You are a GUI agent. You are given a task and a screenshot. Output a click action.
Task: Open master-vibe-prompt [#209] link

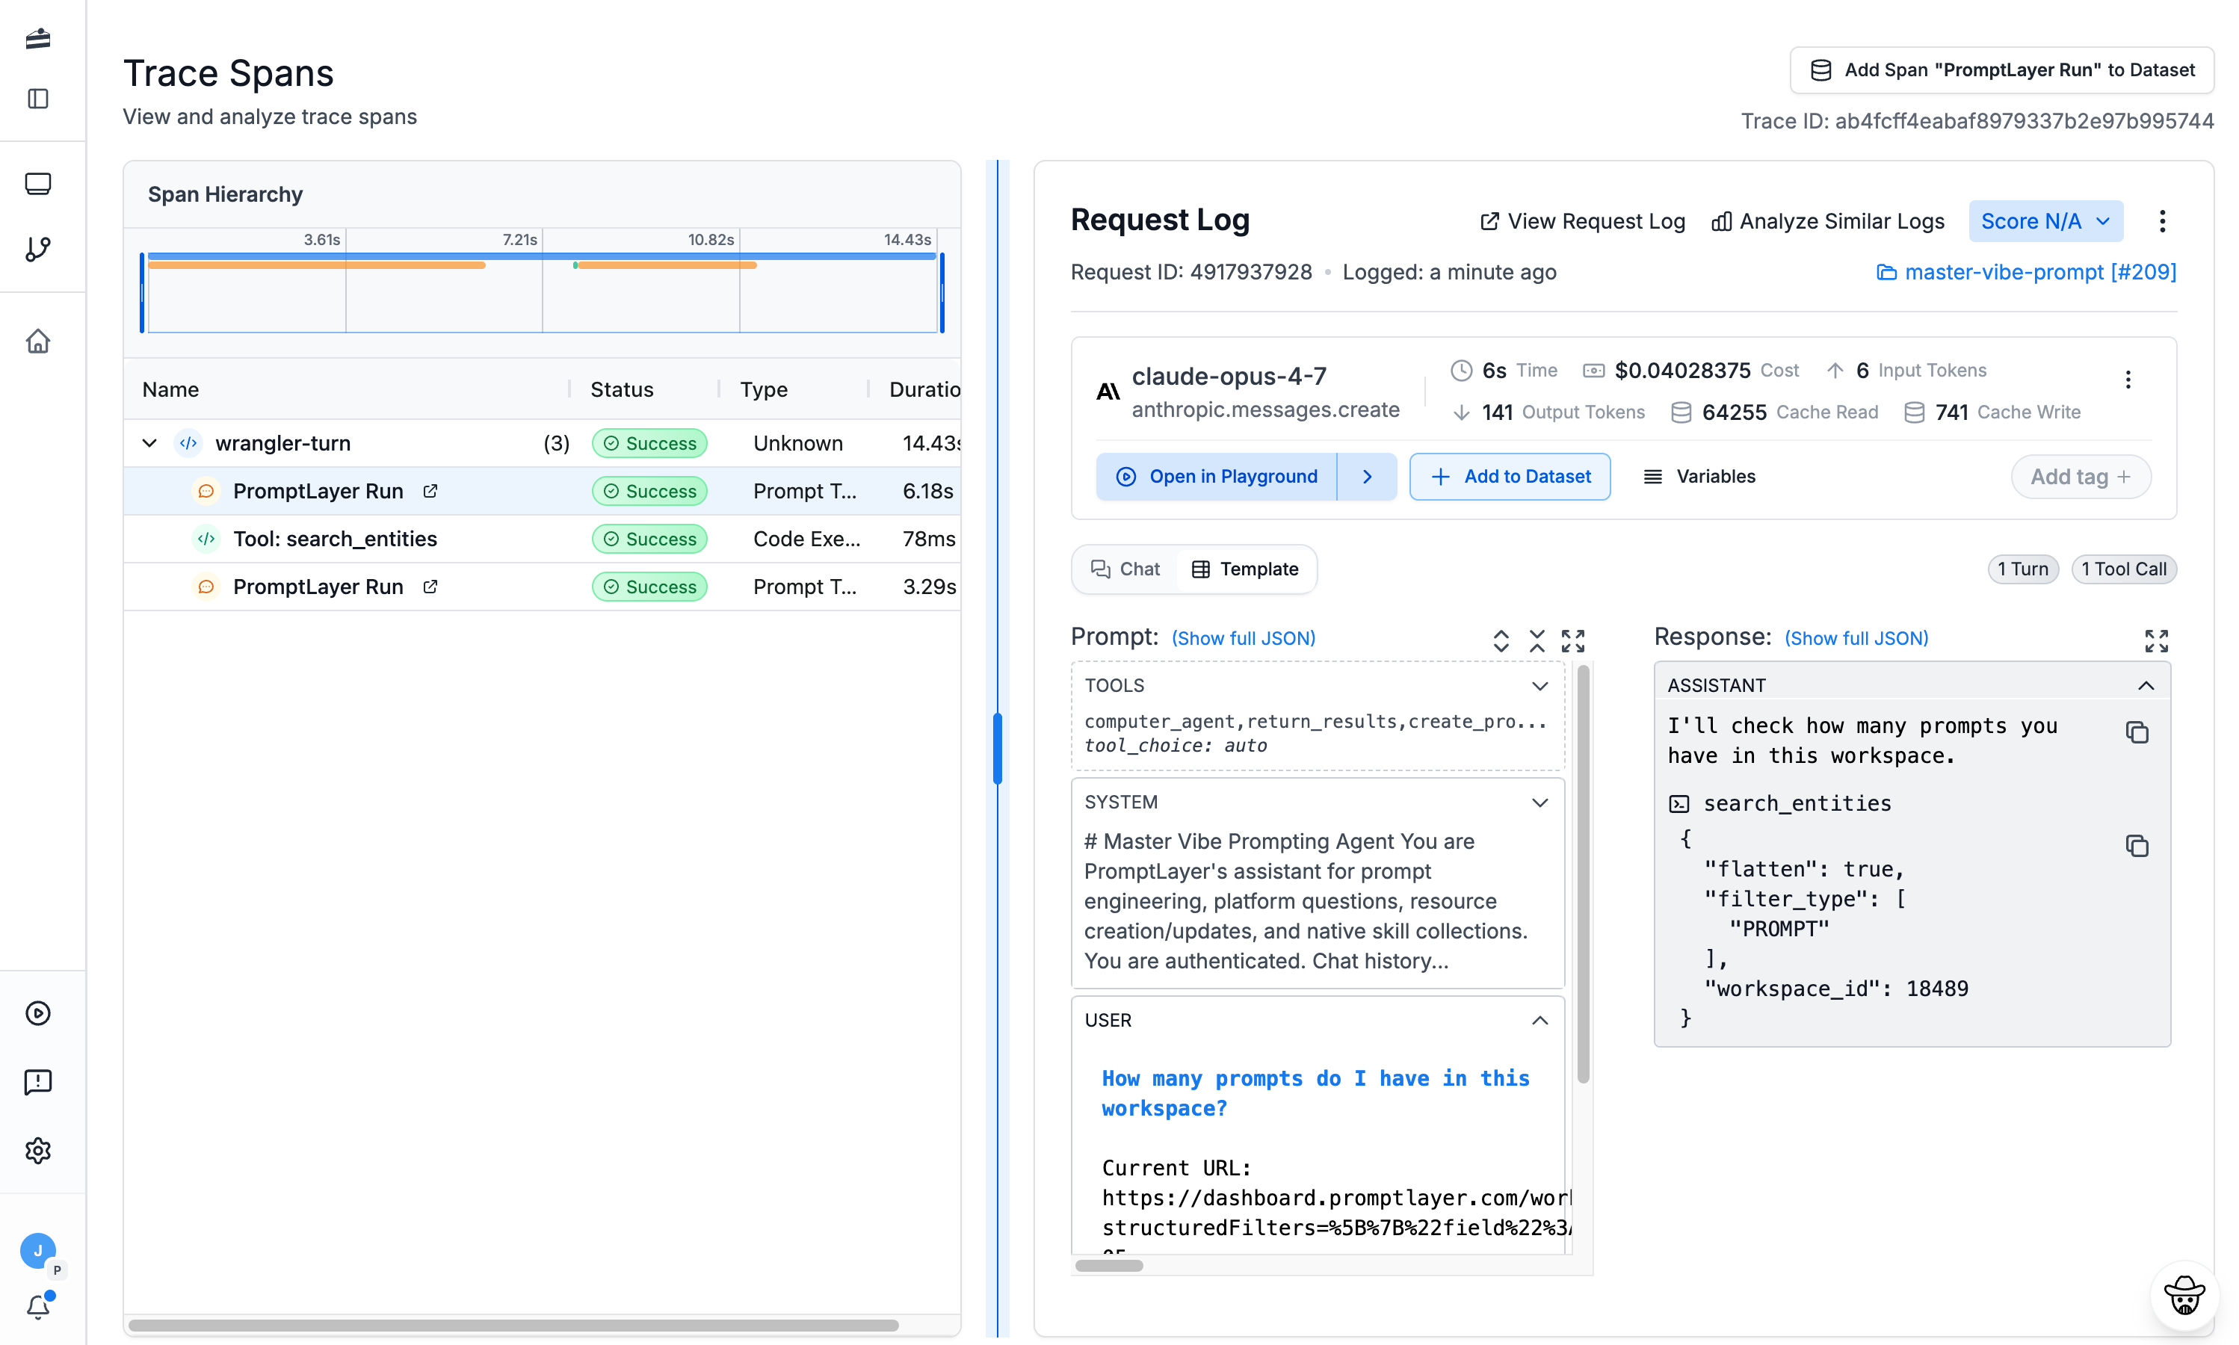click(2026, 272)
